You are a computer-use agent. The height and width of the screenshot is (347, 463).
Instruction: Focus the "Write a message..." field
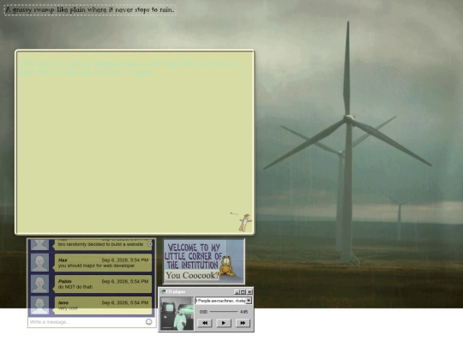87,322
